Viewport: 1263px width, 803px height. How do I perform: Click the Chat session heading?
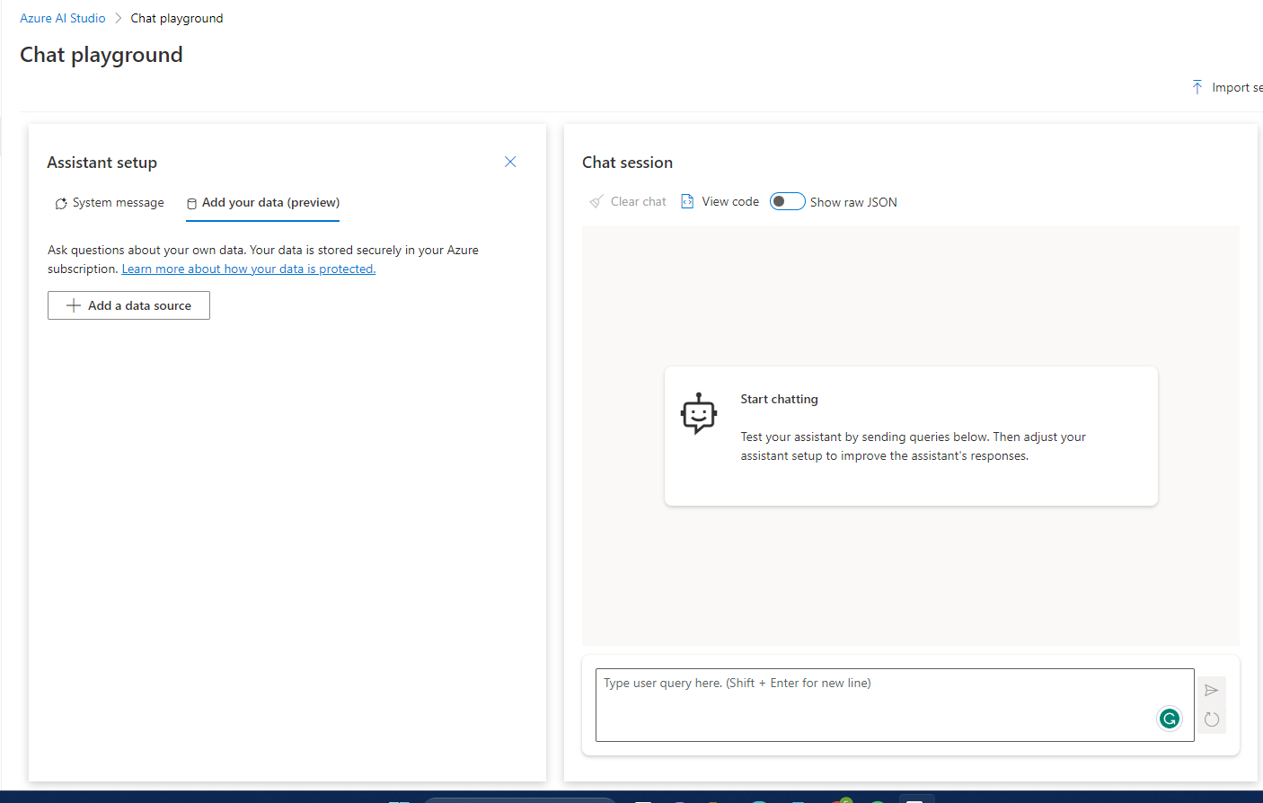click(627, 163)
